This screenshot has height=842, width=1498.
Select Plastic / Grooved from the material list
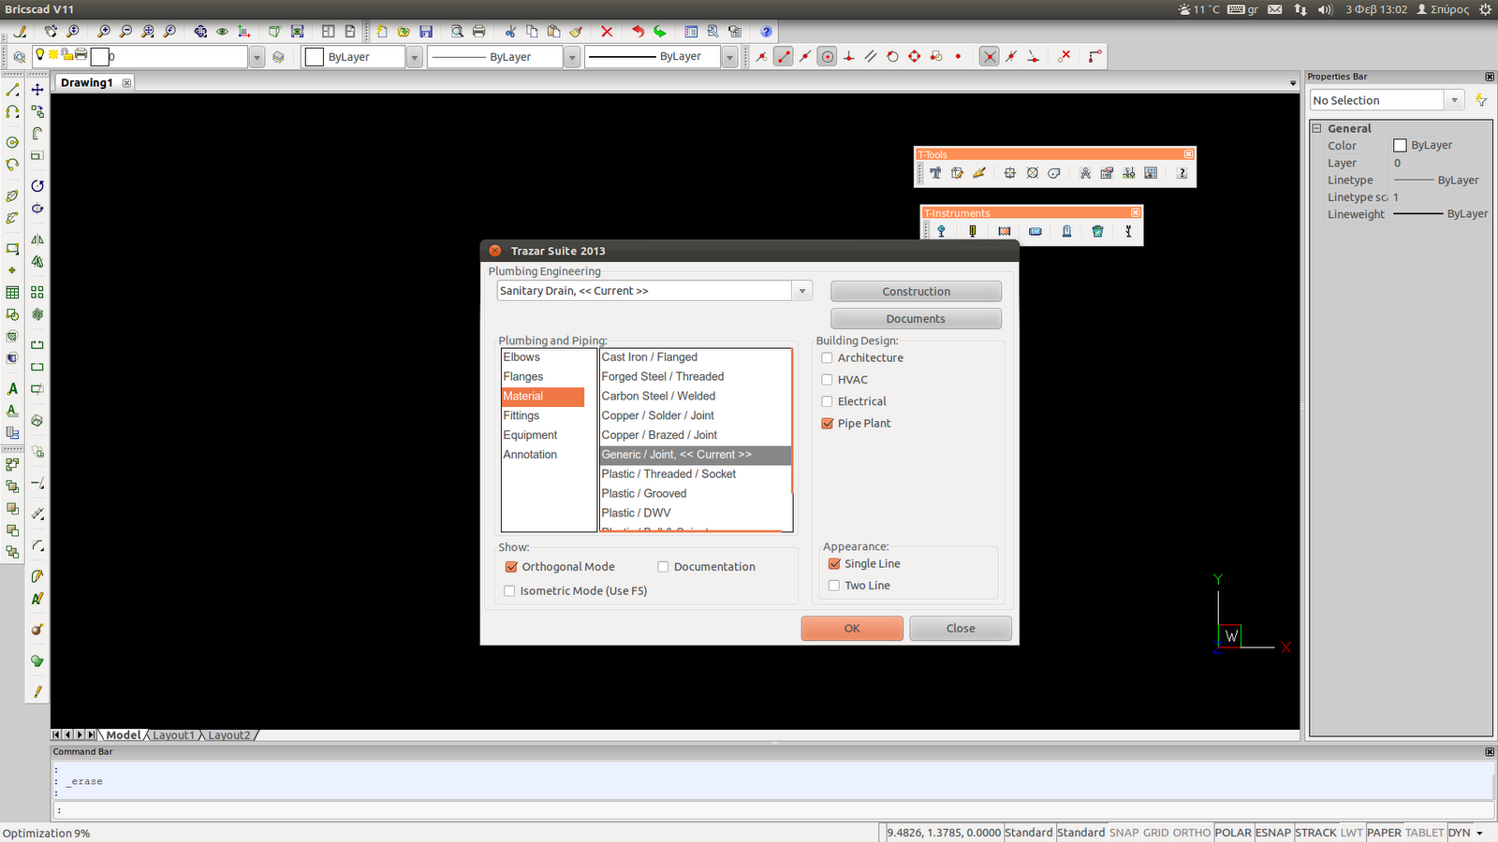tap(644, 493)
